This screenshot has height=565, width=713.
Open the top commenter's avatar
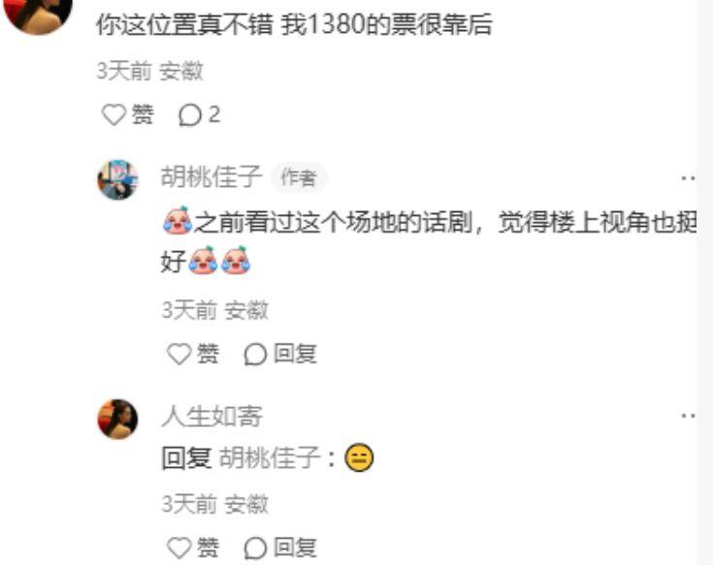click(38, 14)
